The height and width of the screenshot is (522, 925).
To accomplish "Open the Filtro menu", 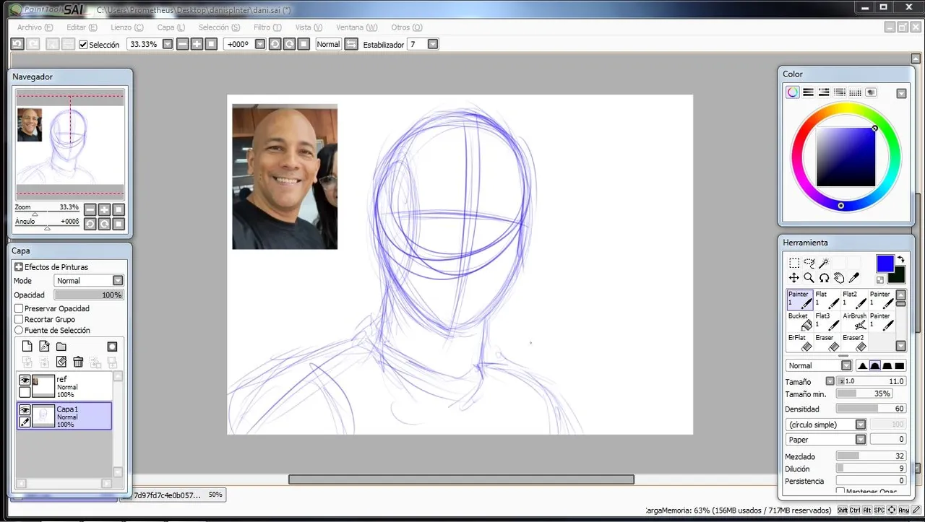I will (x=267, y=27).
